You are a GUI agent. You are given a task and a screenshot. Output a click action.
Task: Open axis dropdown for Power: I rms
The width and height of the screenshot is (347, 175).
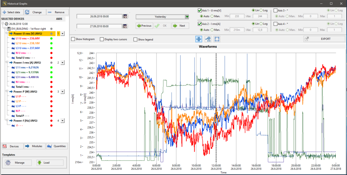click(62, 63)
